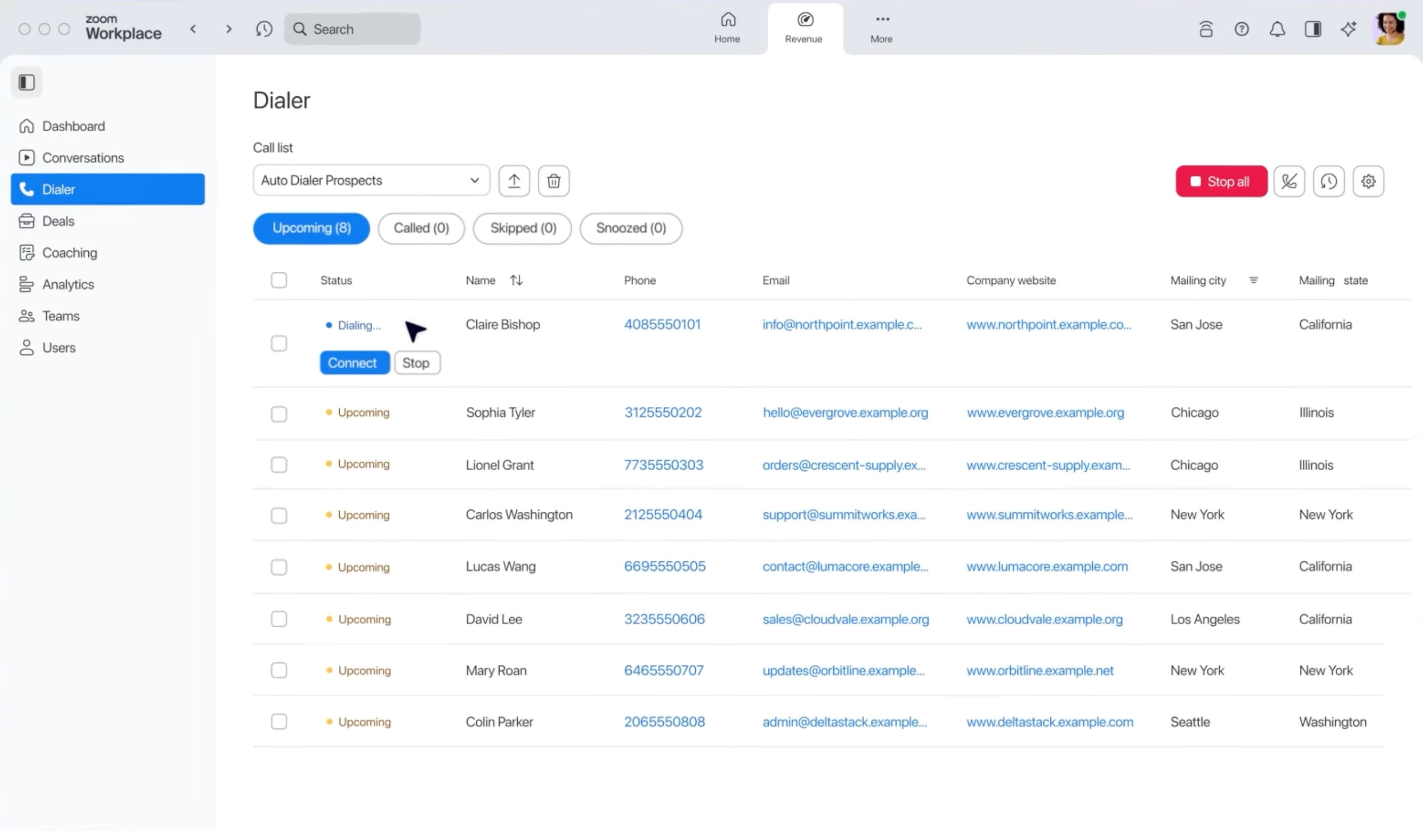Click sales@cloudvale.example.org email
Image resolution: width=1423 pixels, height=831 pixels.
pyautogui.click(x=845, y=619)
